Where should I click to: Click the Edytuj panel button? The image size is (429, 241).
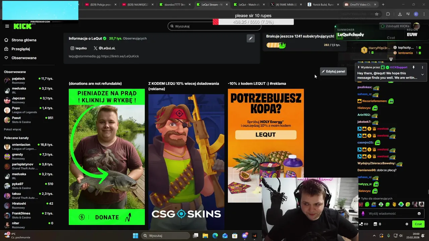click(333, 71)
